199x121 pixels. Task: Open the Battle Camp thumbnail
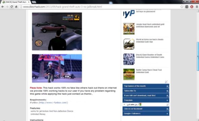[x=129, y=74]
